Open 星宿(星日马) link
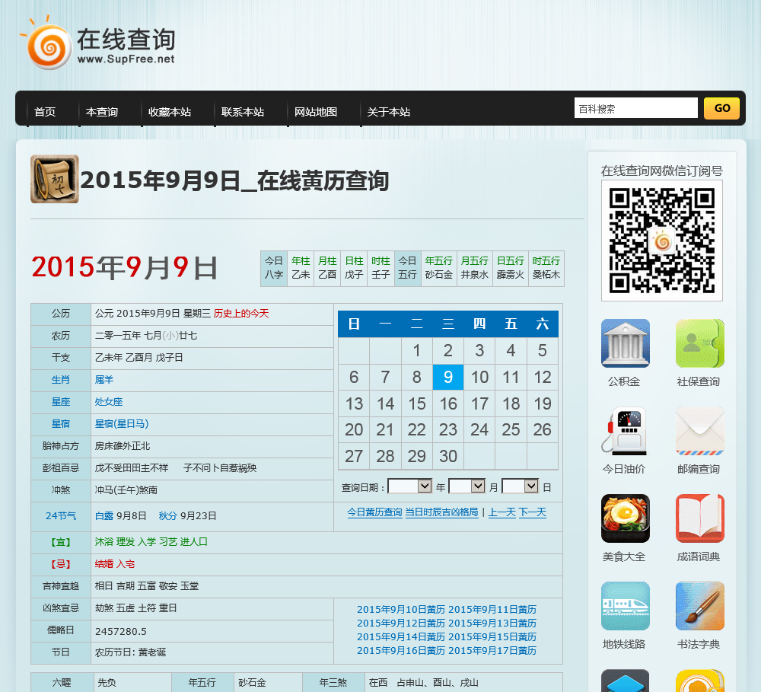 (121, 424)
